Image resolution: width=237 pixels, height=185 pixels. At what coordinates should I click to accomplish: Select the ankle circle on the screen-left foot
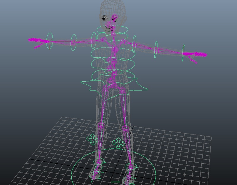click(x=99, y=161)
